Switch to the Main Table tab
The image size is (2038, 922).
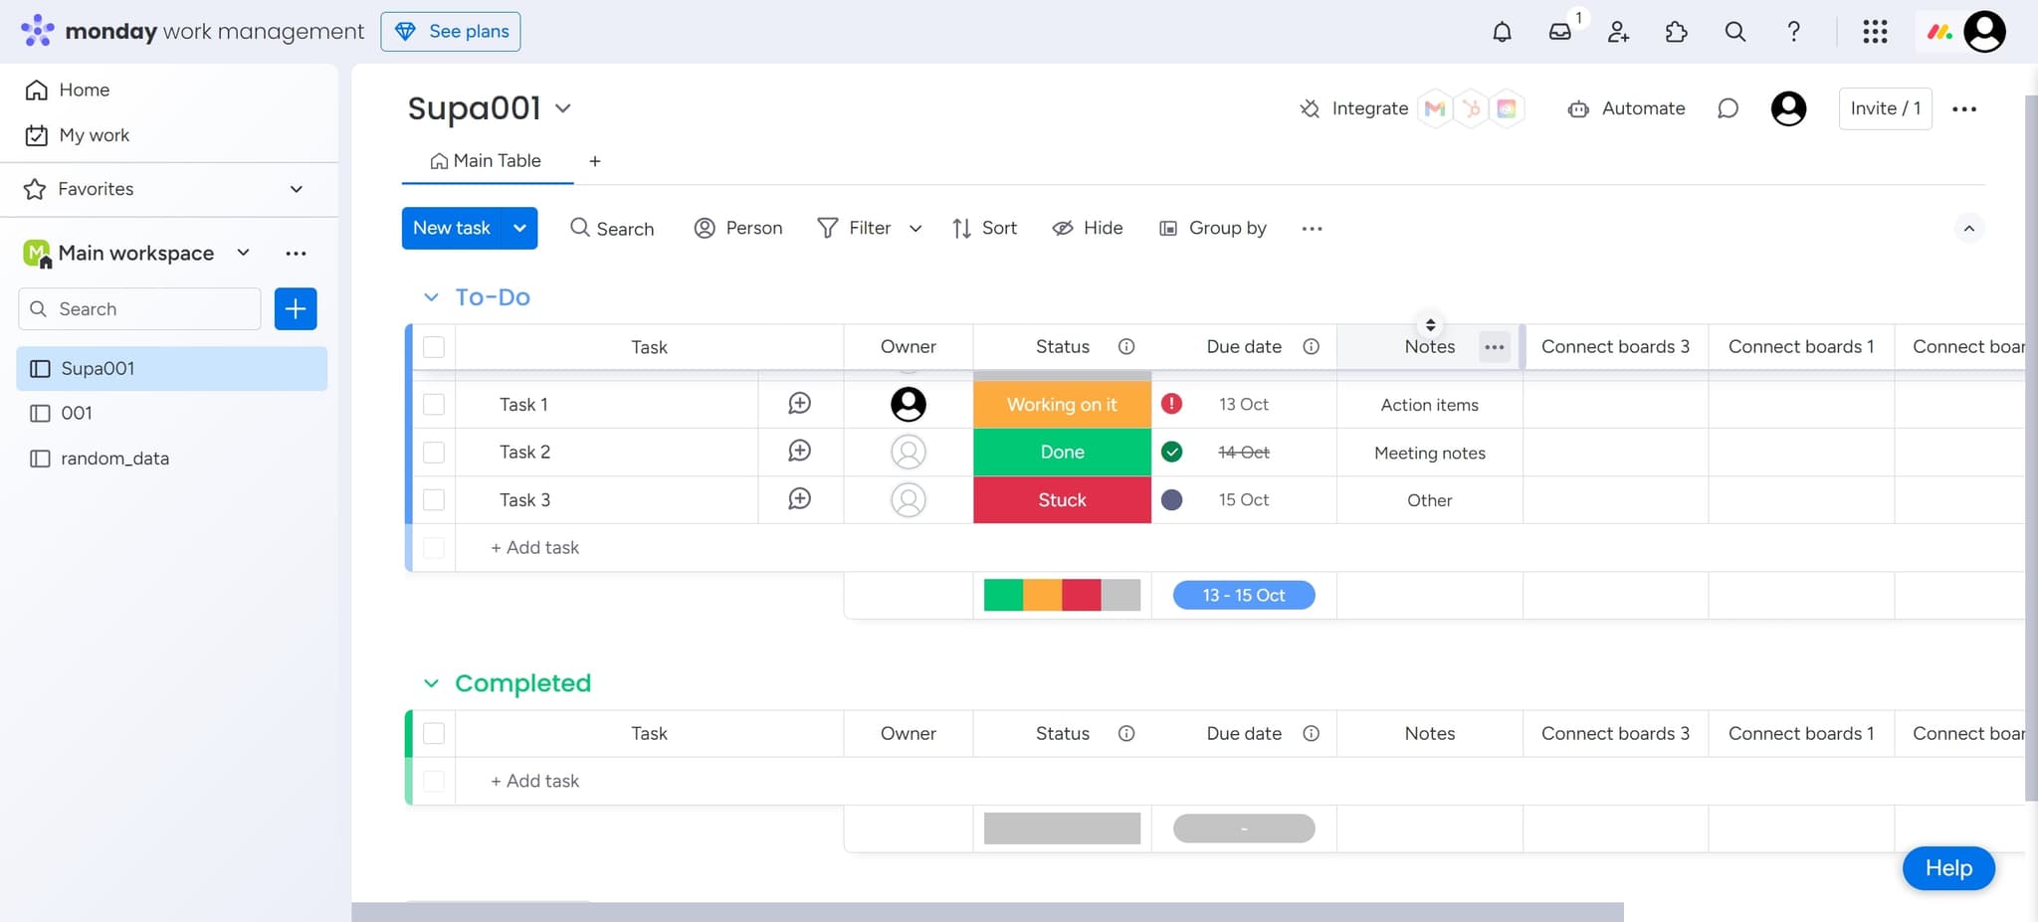[487, 160]
